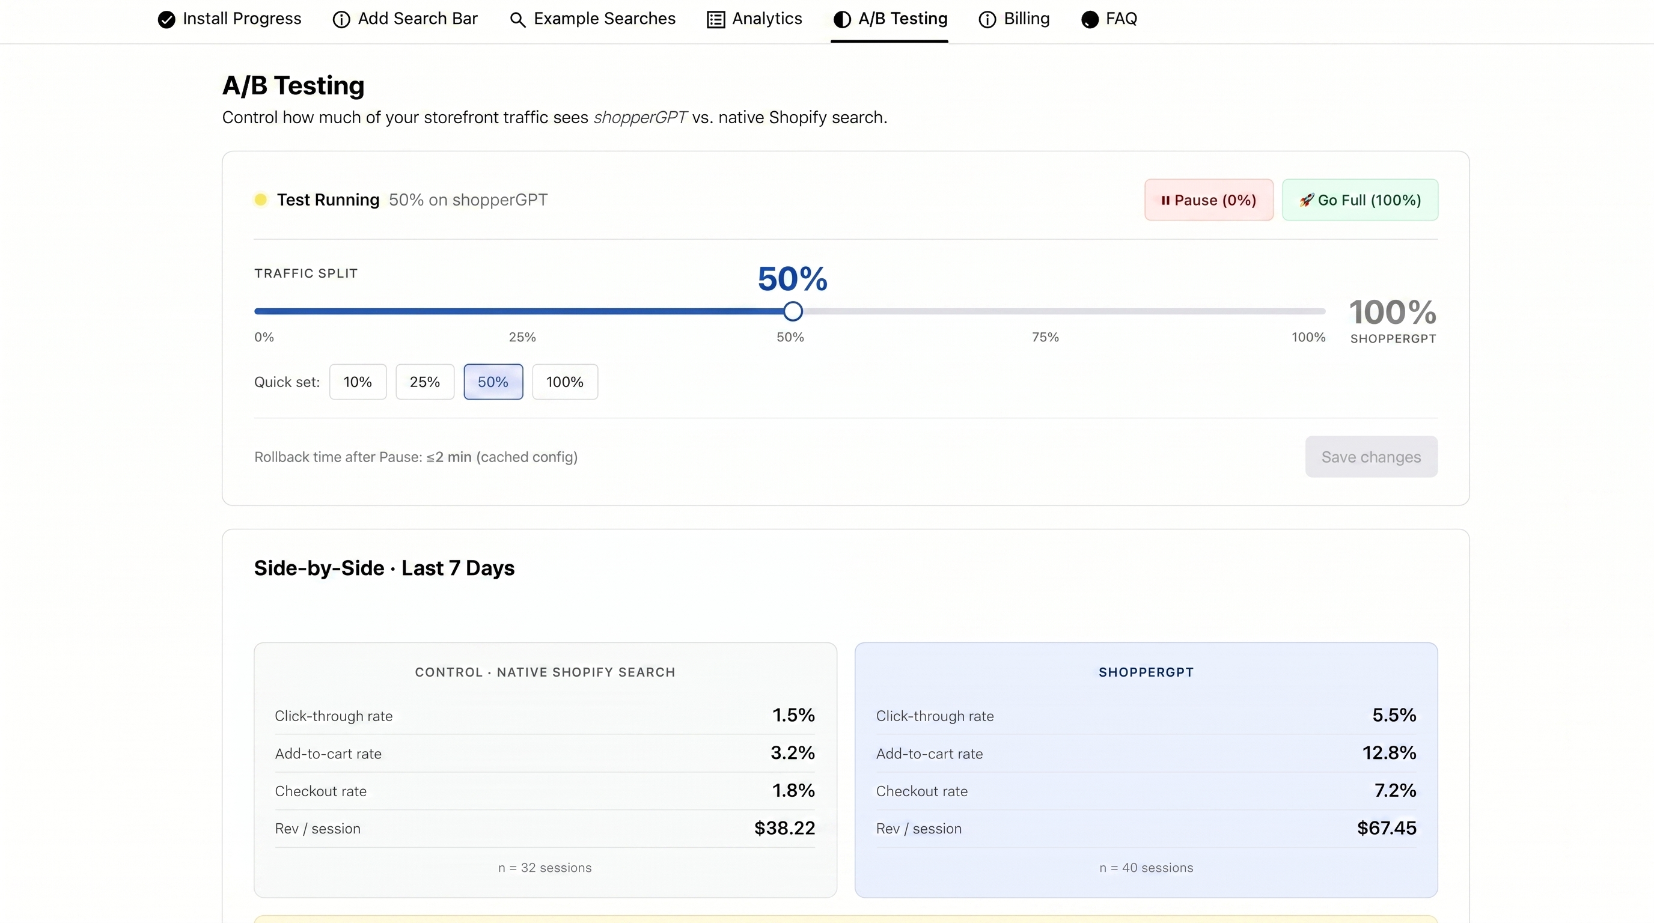The image size is (1654, 923).
Task: Click the Save changes button
Action: 1371,457
